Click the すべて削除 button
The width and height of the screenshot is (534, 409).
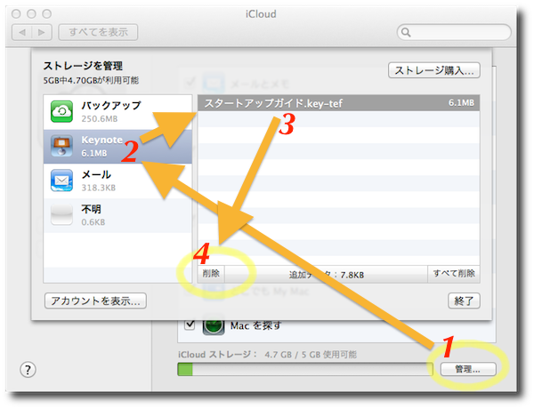(454, 274)
